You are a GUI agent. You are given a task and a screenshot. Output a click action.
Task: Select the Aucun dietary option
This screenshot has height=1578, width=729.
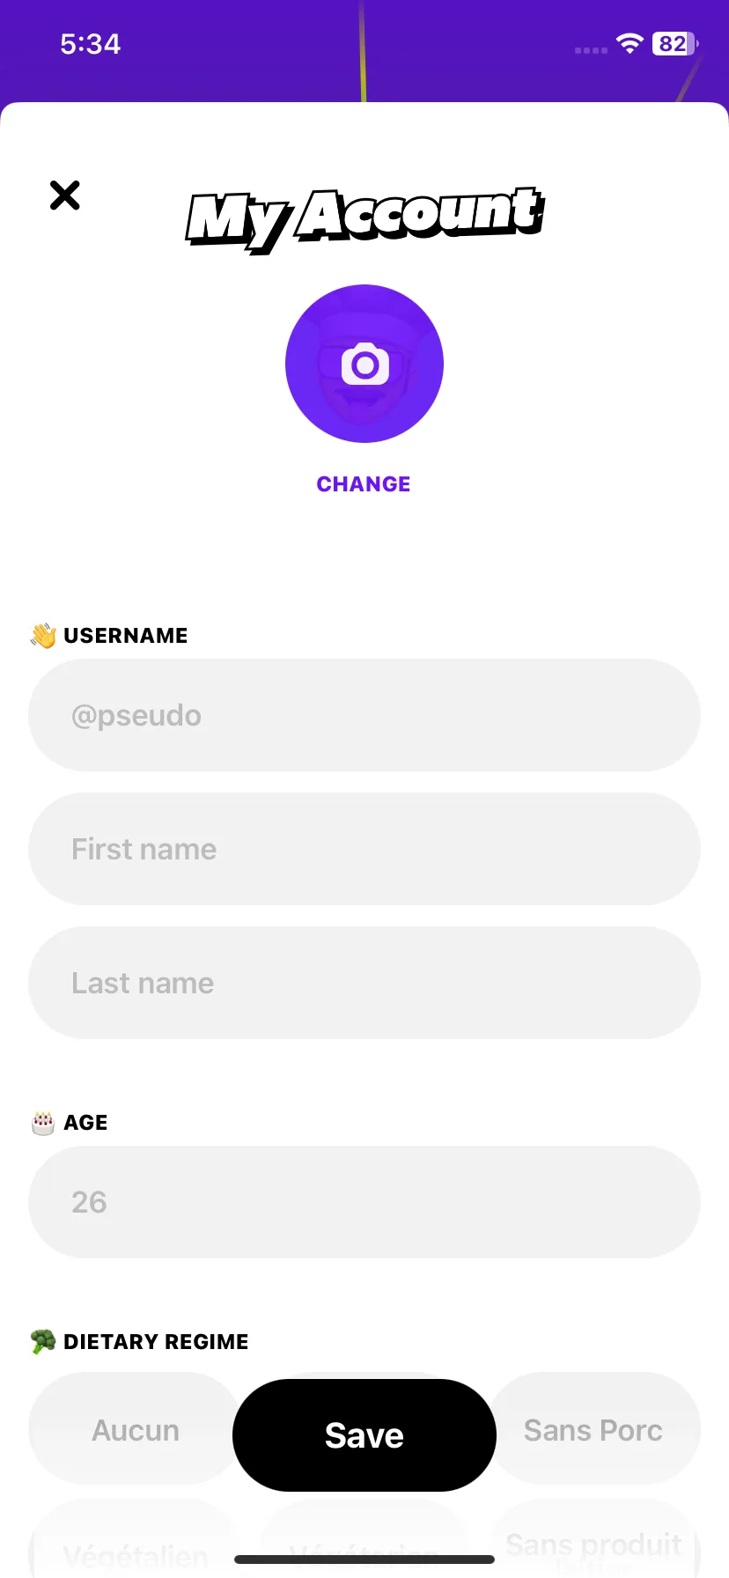pos(135,1430)
